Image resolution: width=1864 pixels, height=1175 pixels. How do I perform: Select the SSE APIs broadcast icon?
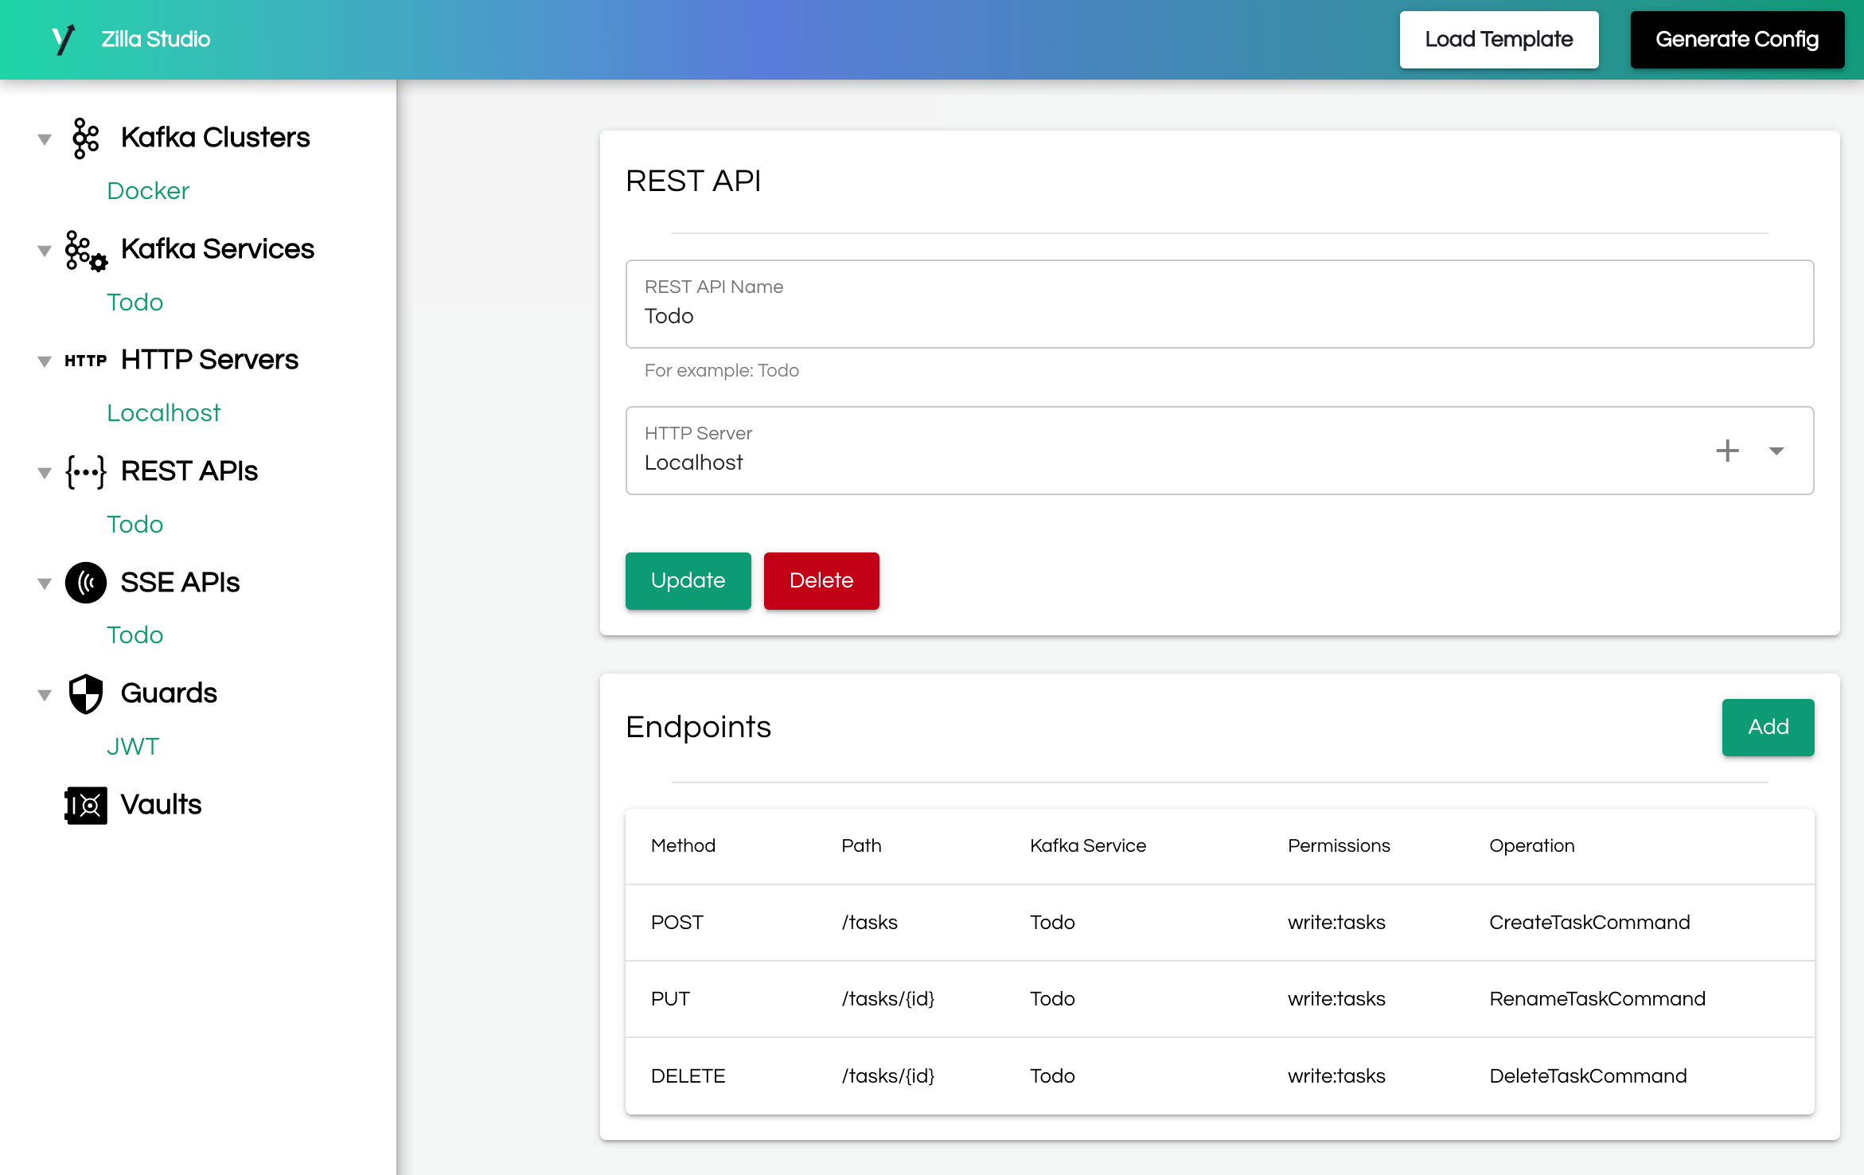coord(84,582)
